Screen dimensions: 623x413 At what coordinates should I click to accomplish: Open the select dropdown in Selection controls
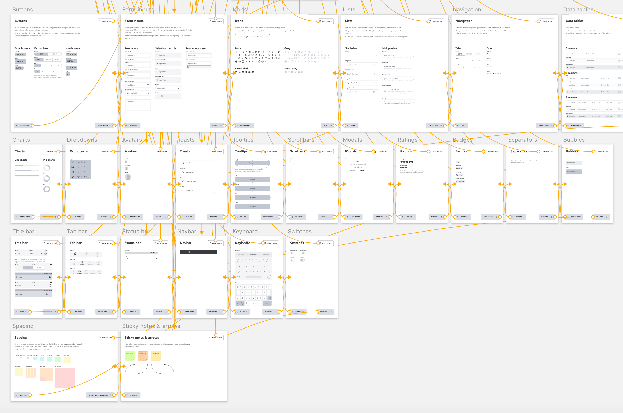[x=179, y=88]
